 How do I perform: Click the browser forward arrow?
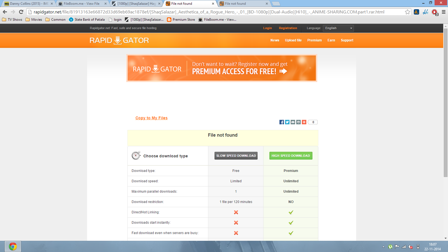[x=13, y=12]
